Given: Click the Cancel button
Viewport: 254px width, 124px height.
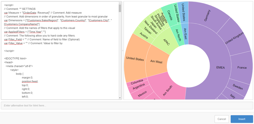Looking at the screenshot, I should click(x=221, y=119).
